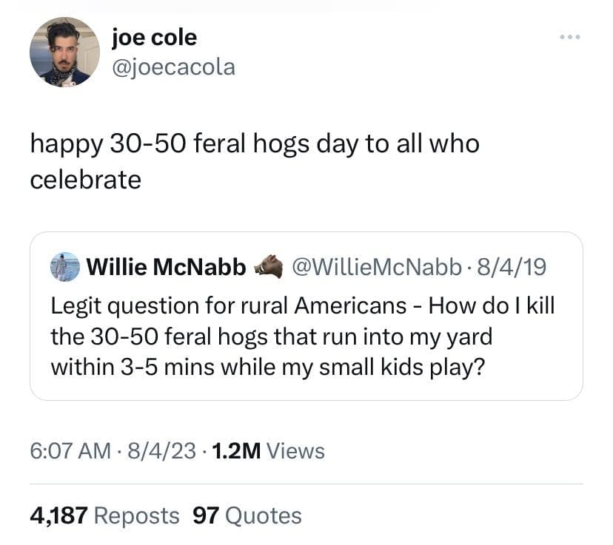Open the joe cole display name
The image size is (613, 545).
click(x=154, y=36)
